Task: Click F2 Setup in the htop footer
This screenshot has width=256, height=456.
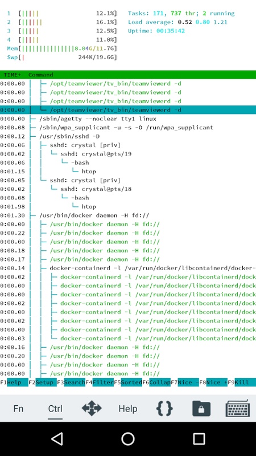Action: 43,382
